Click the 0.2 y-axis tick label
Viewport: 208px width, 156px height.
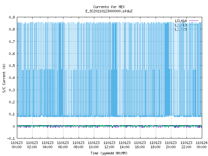tap(12, 102)
